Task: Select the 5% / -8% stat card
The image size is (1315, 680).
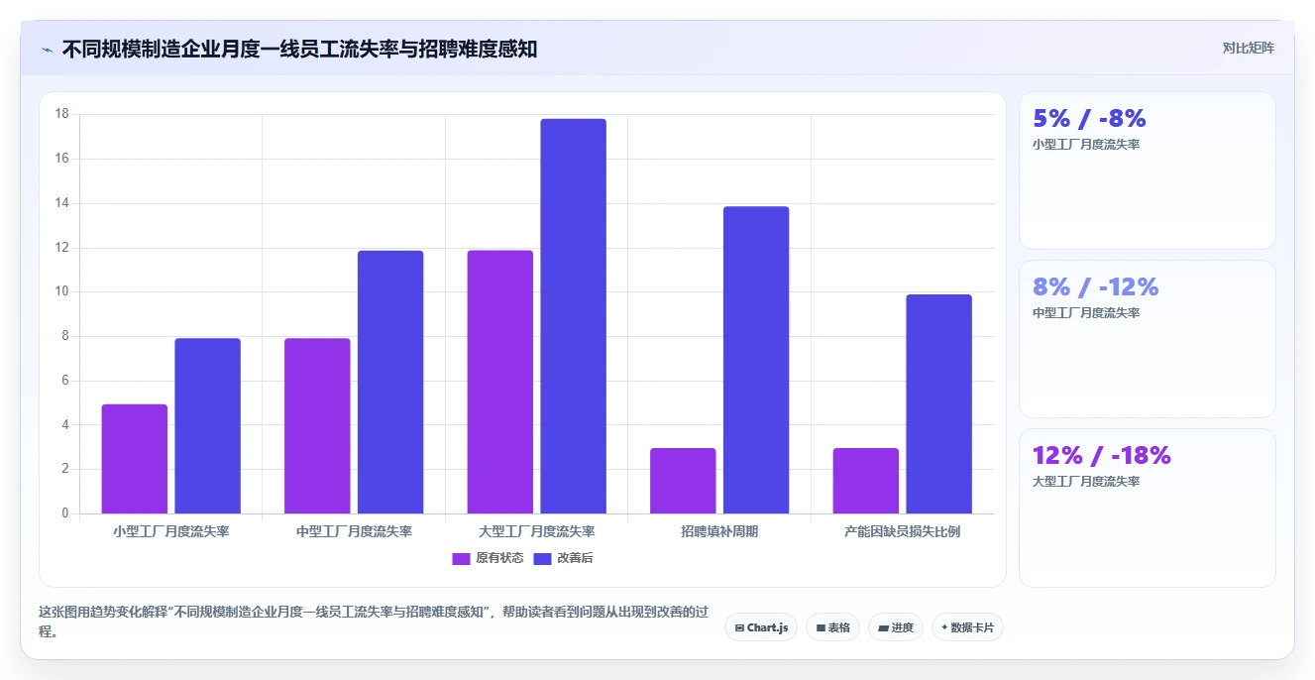Action: pos(1148,170)
